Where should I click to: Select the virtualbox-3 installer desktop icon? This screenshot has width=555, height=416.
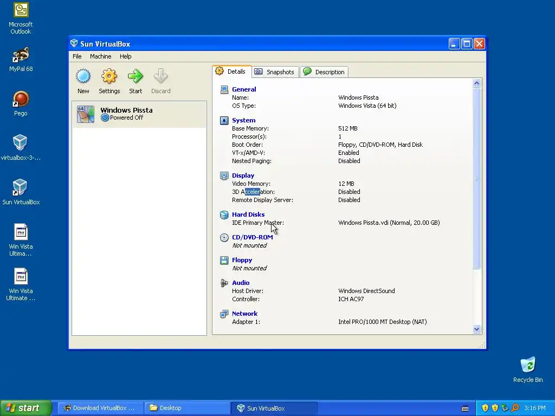20,143
